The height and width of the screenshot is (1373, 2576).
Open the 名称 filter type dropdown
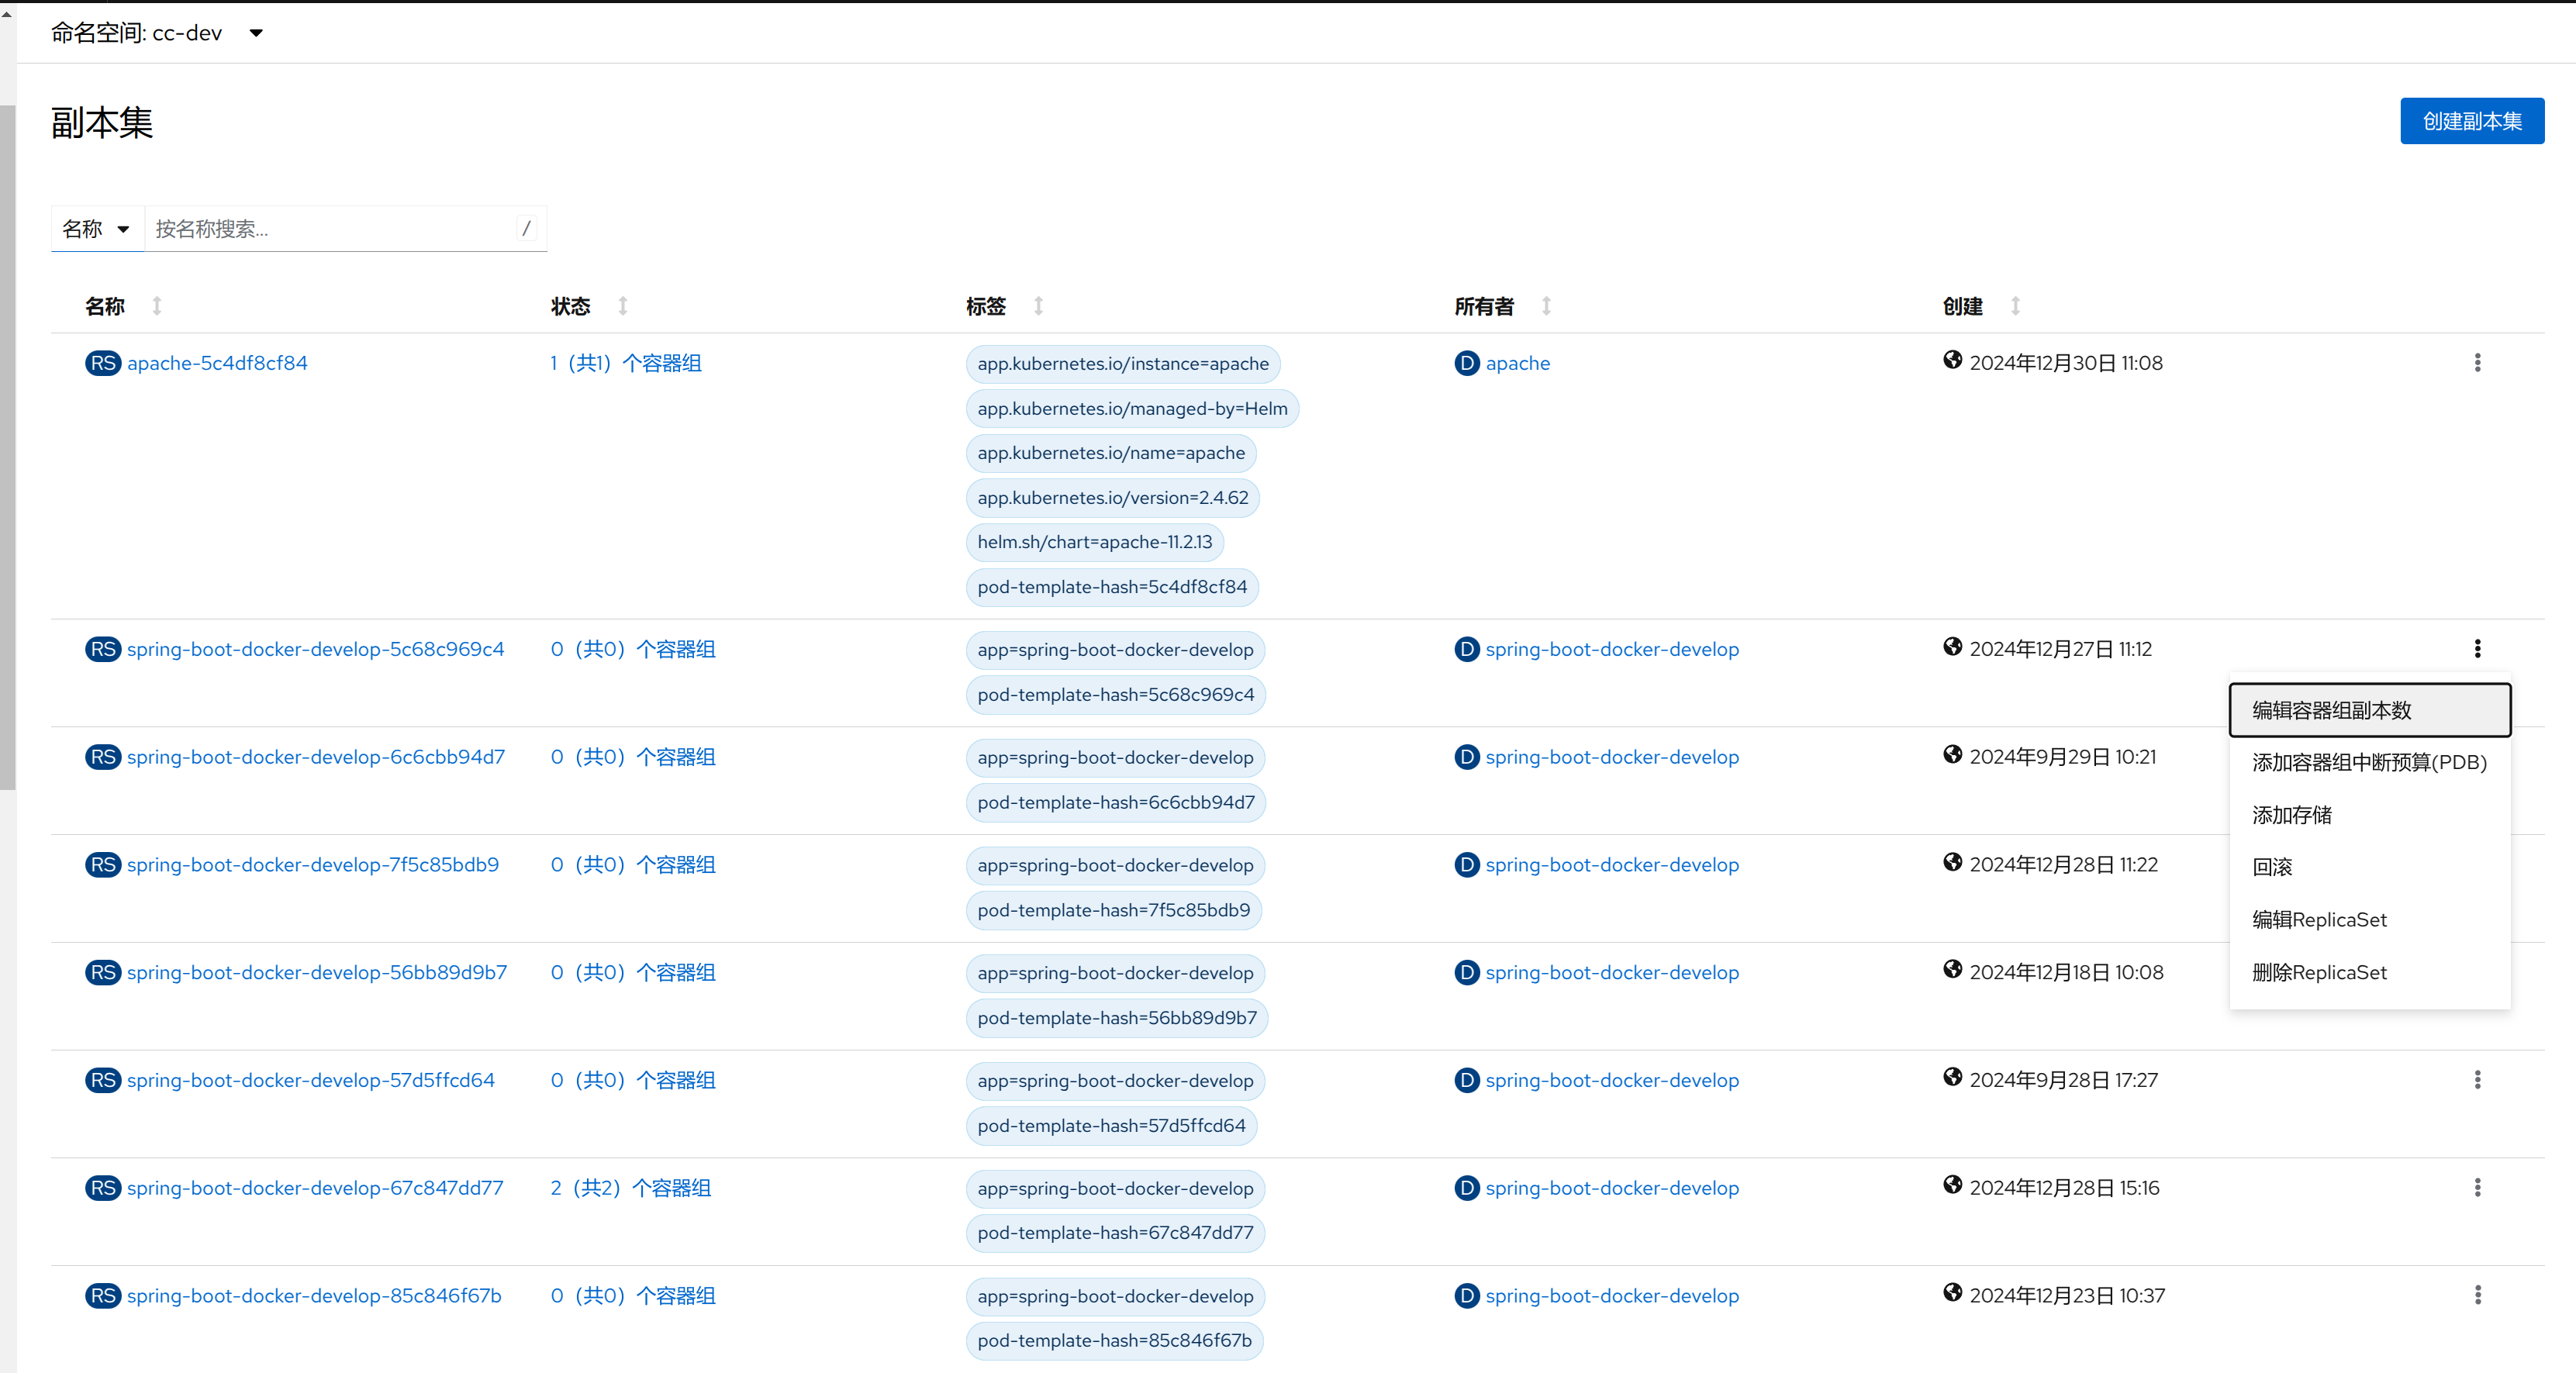click(97, 229)
